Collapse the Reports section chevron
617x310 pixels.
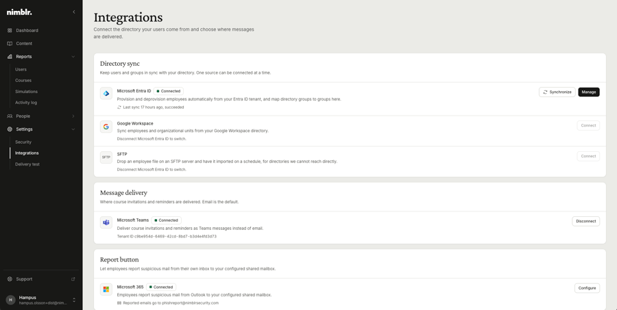click(73, 57)
